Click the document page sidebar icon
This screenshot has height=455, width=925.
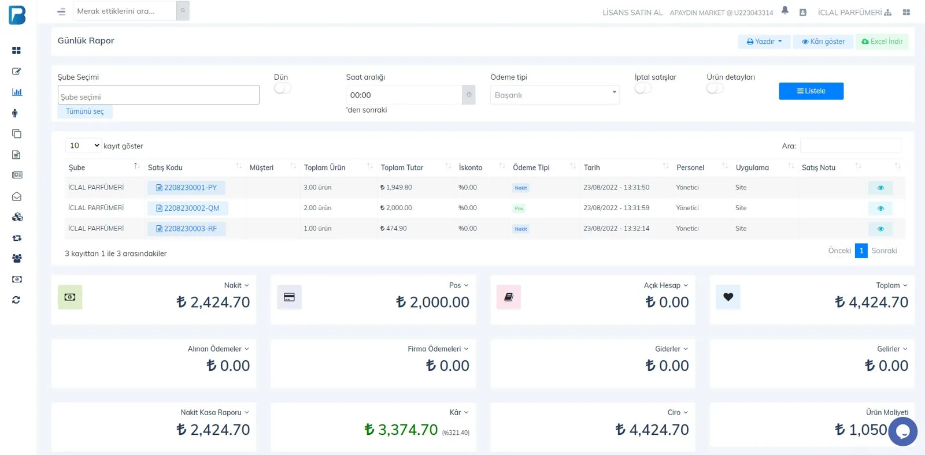16,155
